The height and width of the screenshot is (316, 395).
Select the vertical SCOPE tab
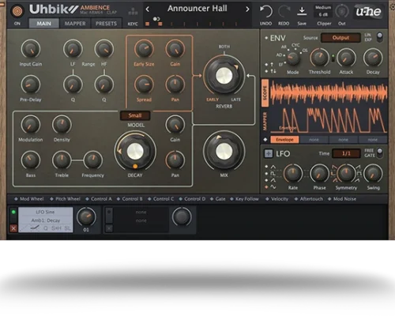coord(265,92)
